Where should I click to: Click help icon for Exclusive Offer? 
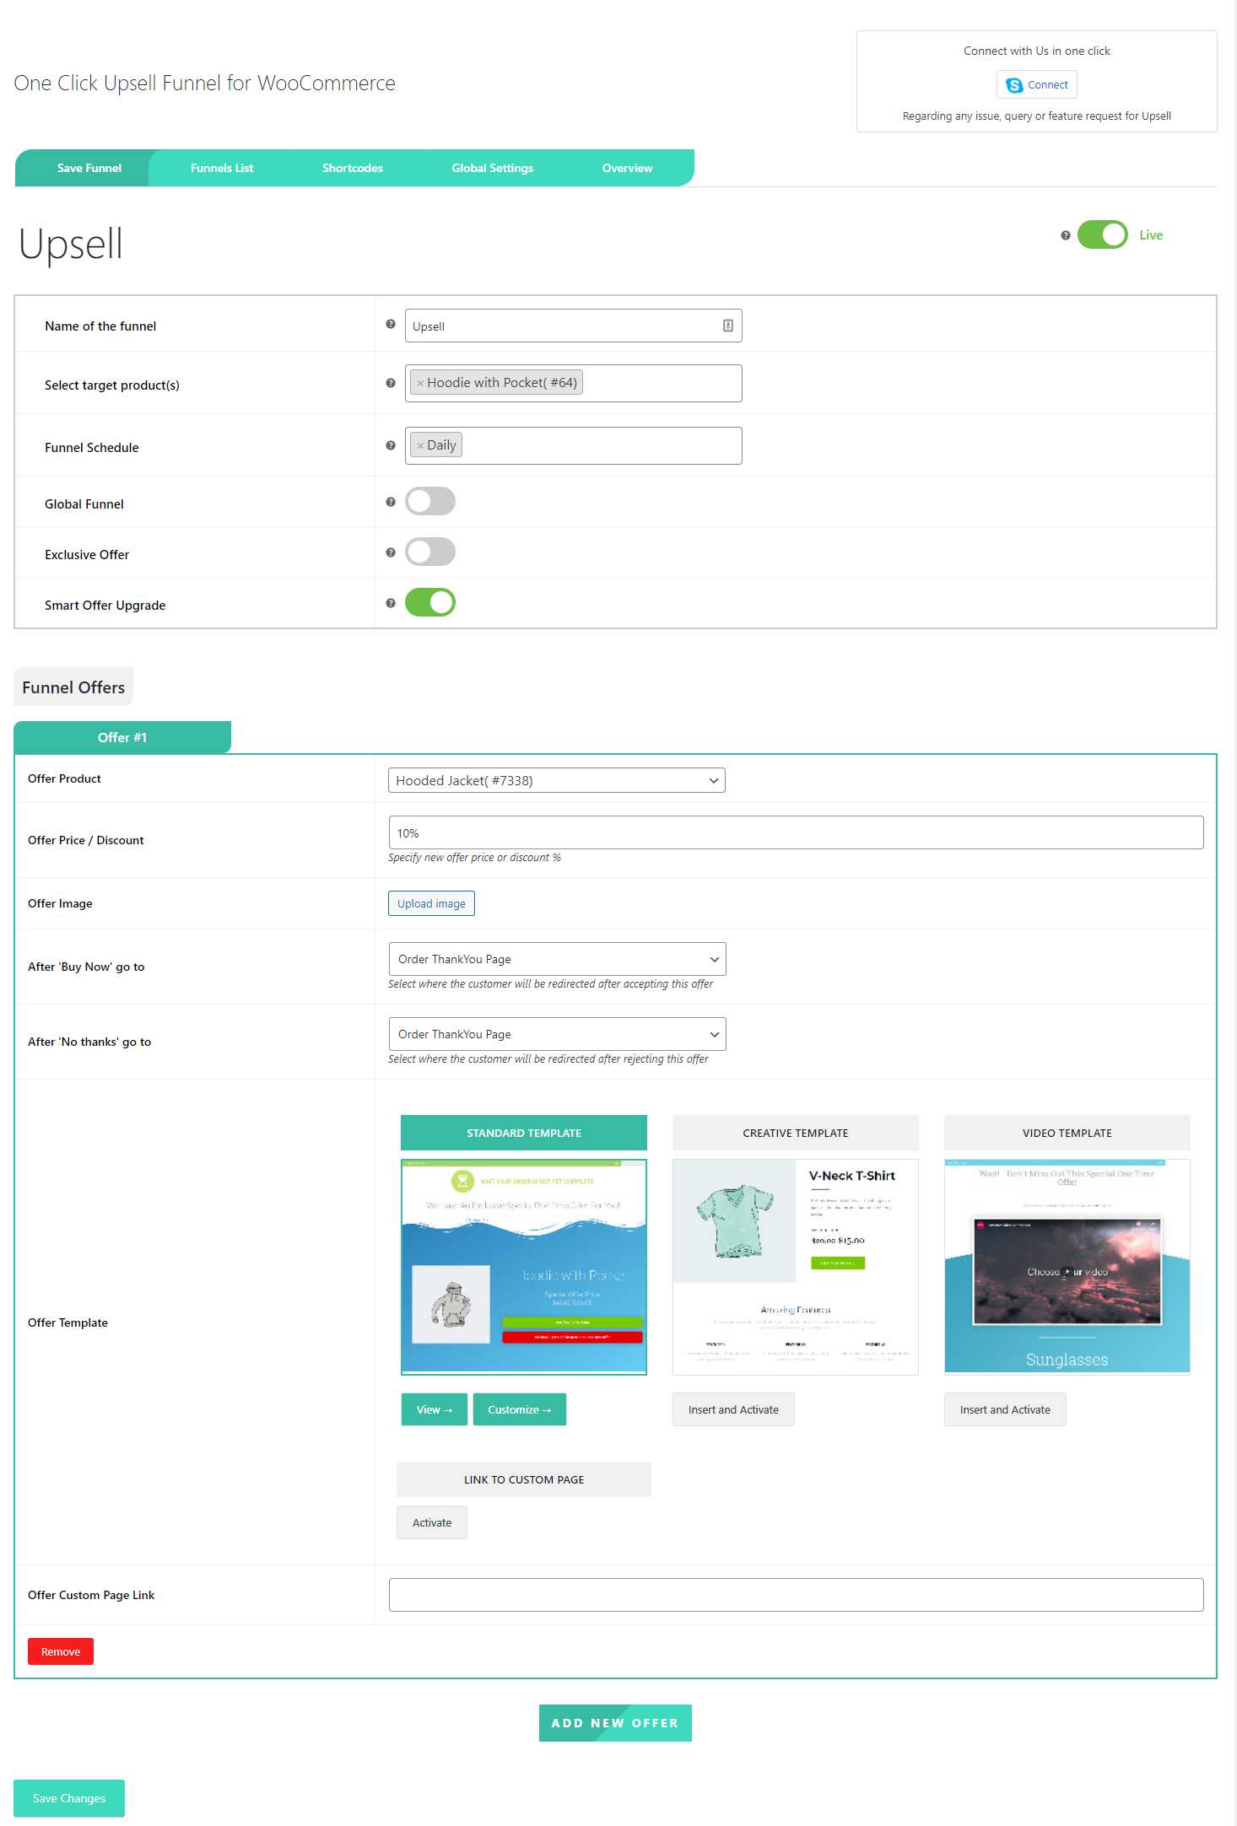pos(391,552)
